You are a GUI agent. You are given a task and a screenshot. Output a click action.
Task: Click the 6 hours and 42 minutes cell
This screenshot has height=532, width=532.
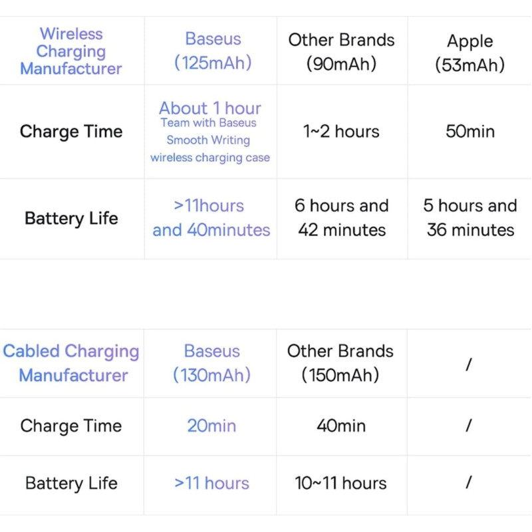tap(342, 218)
